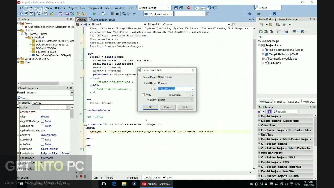Click the Task View taskbar icon
Image resolution: width=334 pixels, height=188 pixels.
[x=103, y=184]
